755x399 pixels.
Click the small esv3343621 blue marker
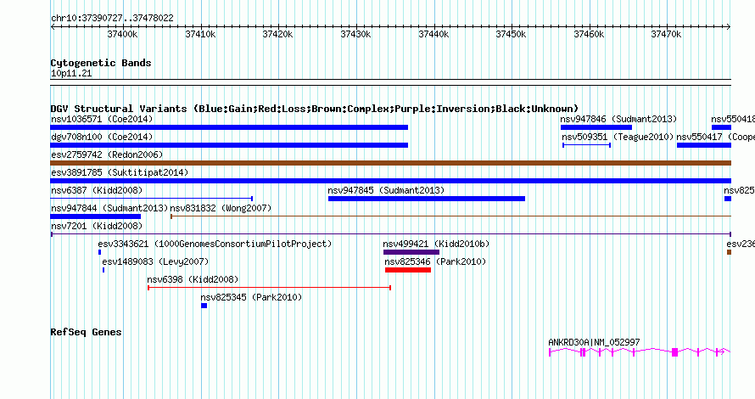99,252
